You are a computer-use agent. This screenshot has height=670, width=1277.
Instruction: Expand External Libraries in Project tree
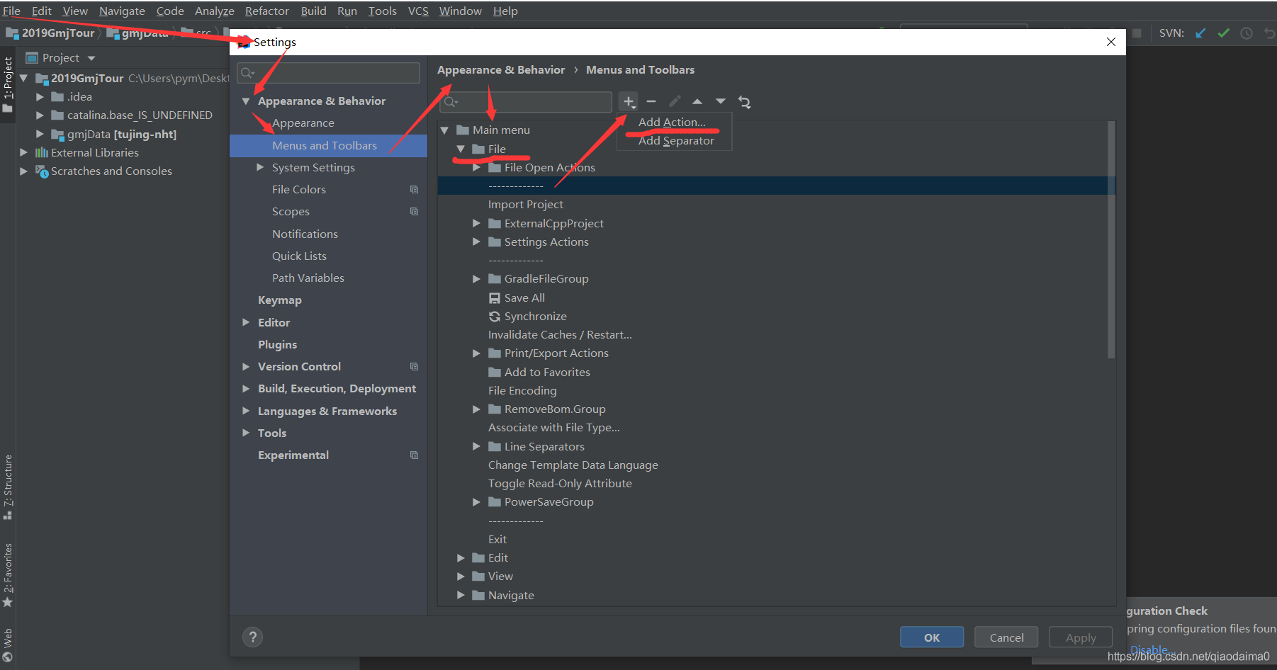(23, 152)
